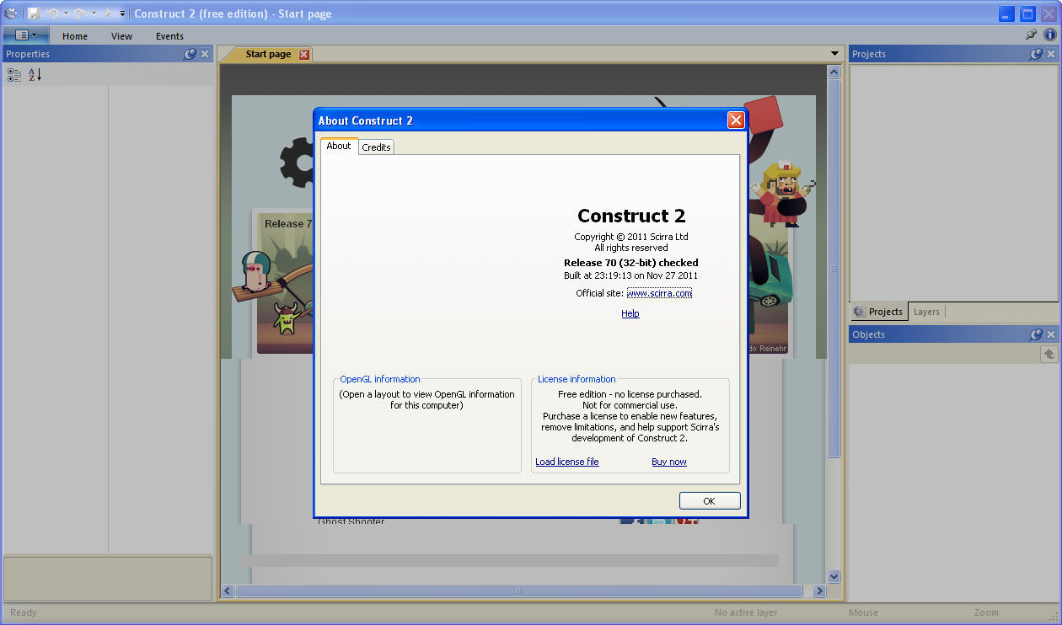Close the About Construct 2 dialog
The height and width of the screenshot is (625, 1062).
click(736, 120)
